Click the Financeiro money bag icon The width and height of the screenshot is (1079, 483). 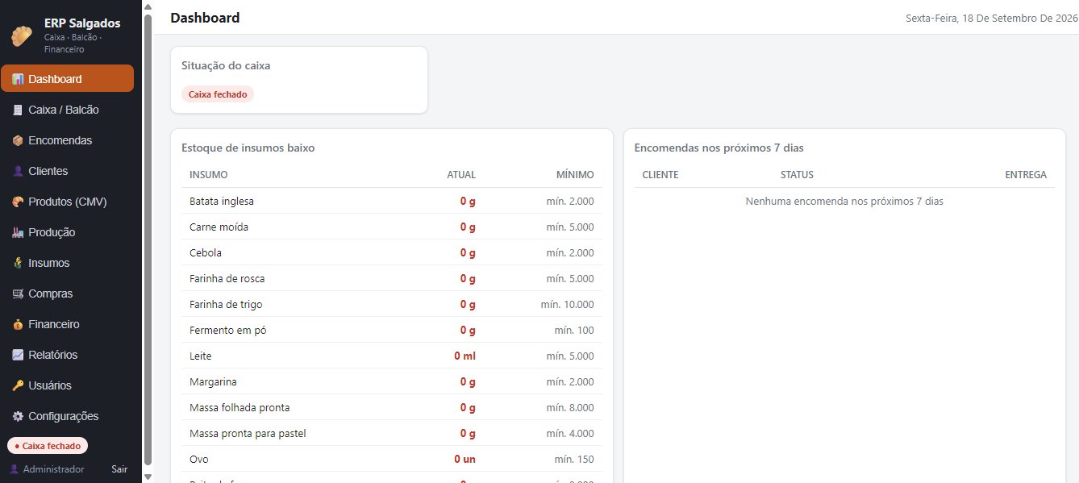pyautogui.click(x=18, y=324)
